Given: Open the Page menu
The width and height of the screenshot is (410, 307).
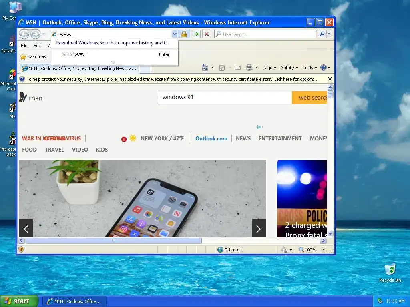Looking at the screenshot, I should click(x=269, y=68).
